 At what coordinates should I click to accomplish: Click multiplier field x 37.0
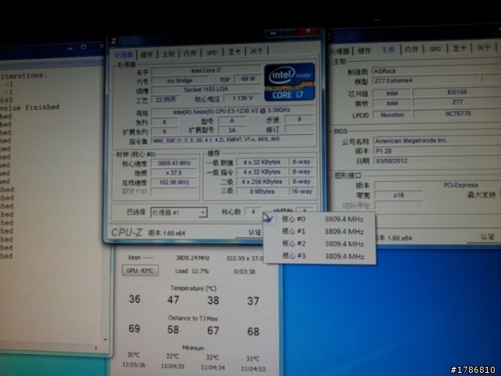(174, 172)
